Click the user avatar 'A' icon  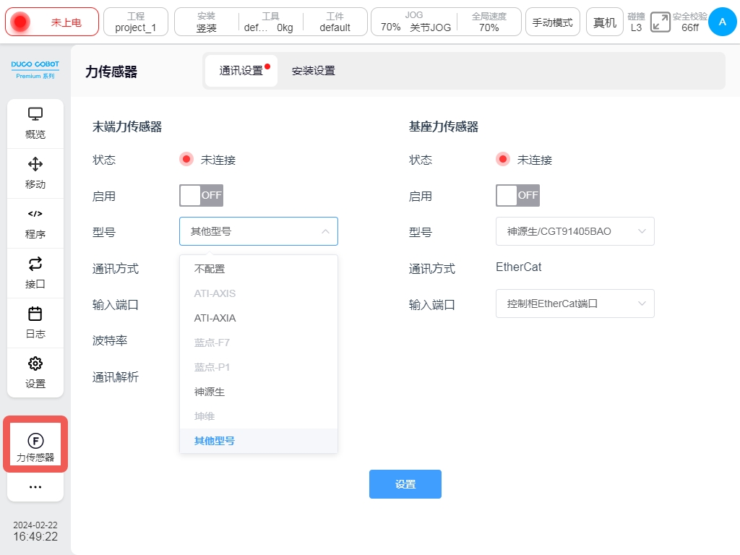722,22
